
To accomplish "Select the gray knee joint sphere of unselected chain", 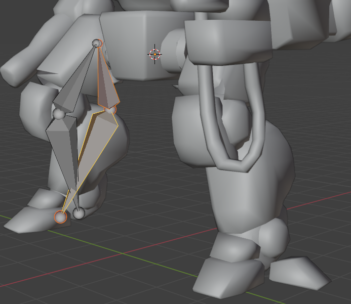I will tap(59, 114).
